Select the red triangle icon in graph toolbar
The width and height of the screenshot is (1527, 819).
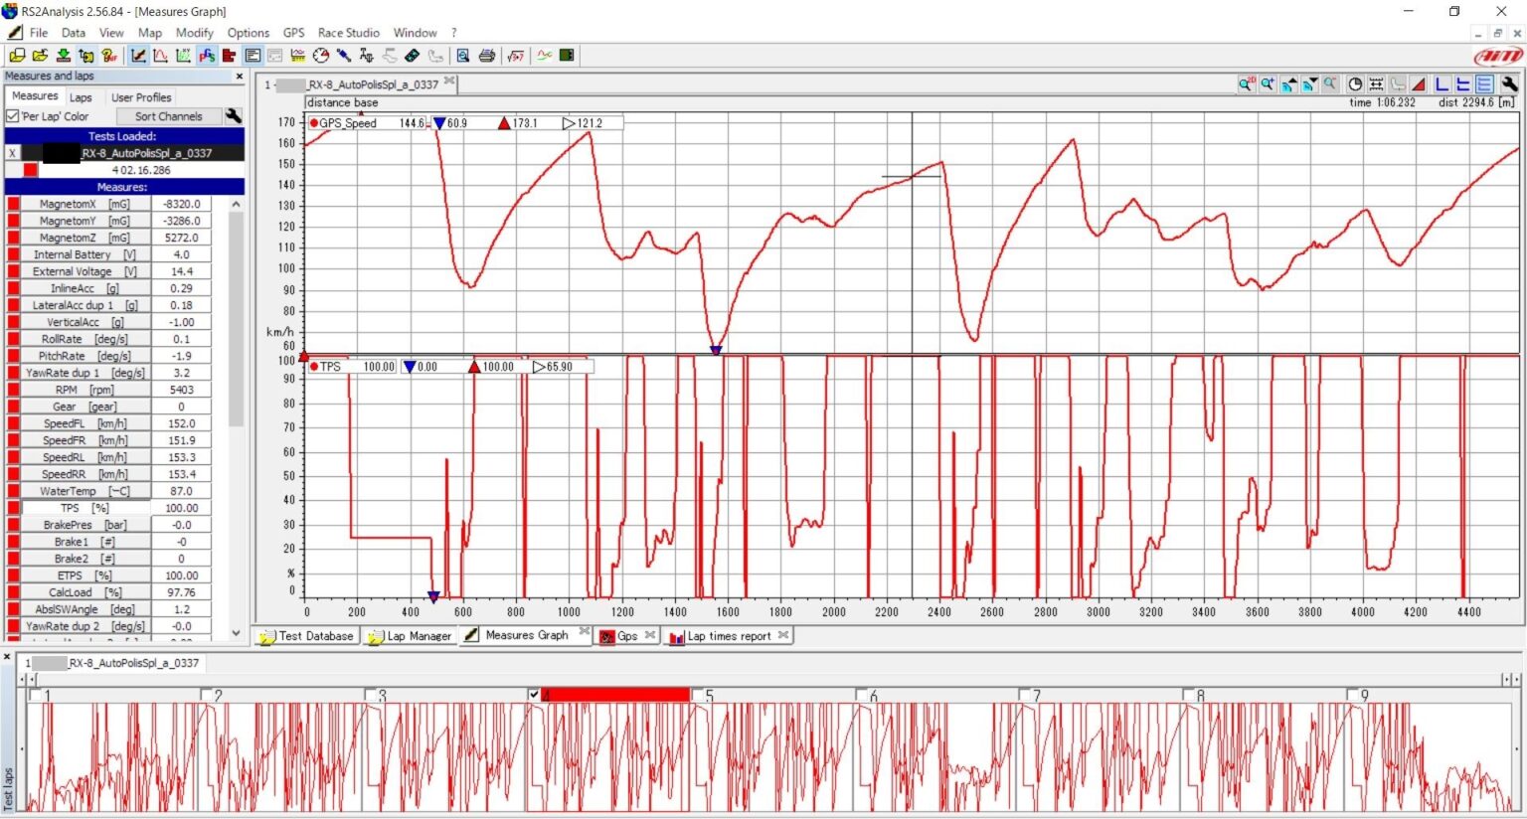[x=1419, y=84]
